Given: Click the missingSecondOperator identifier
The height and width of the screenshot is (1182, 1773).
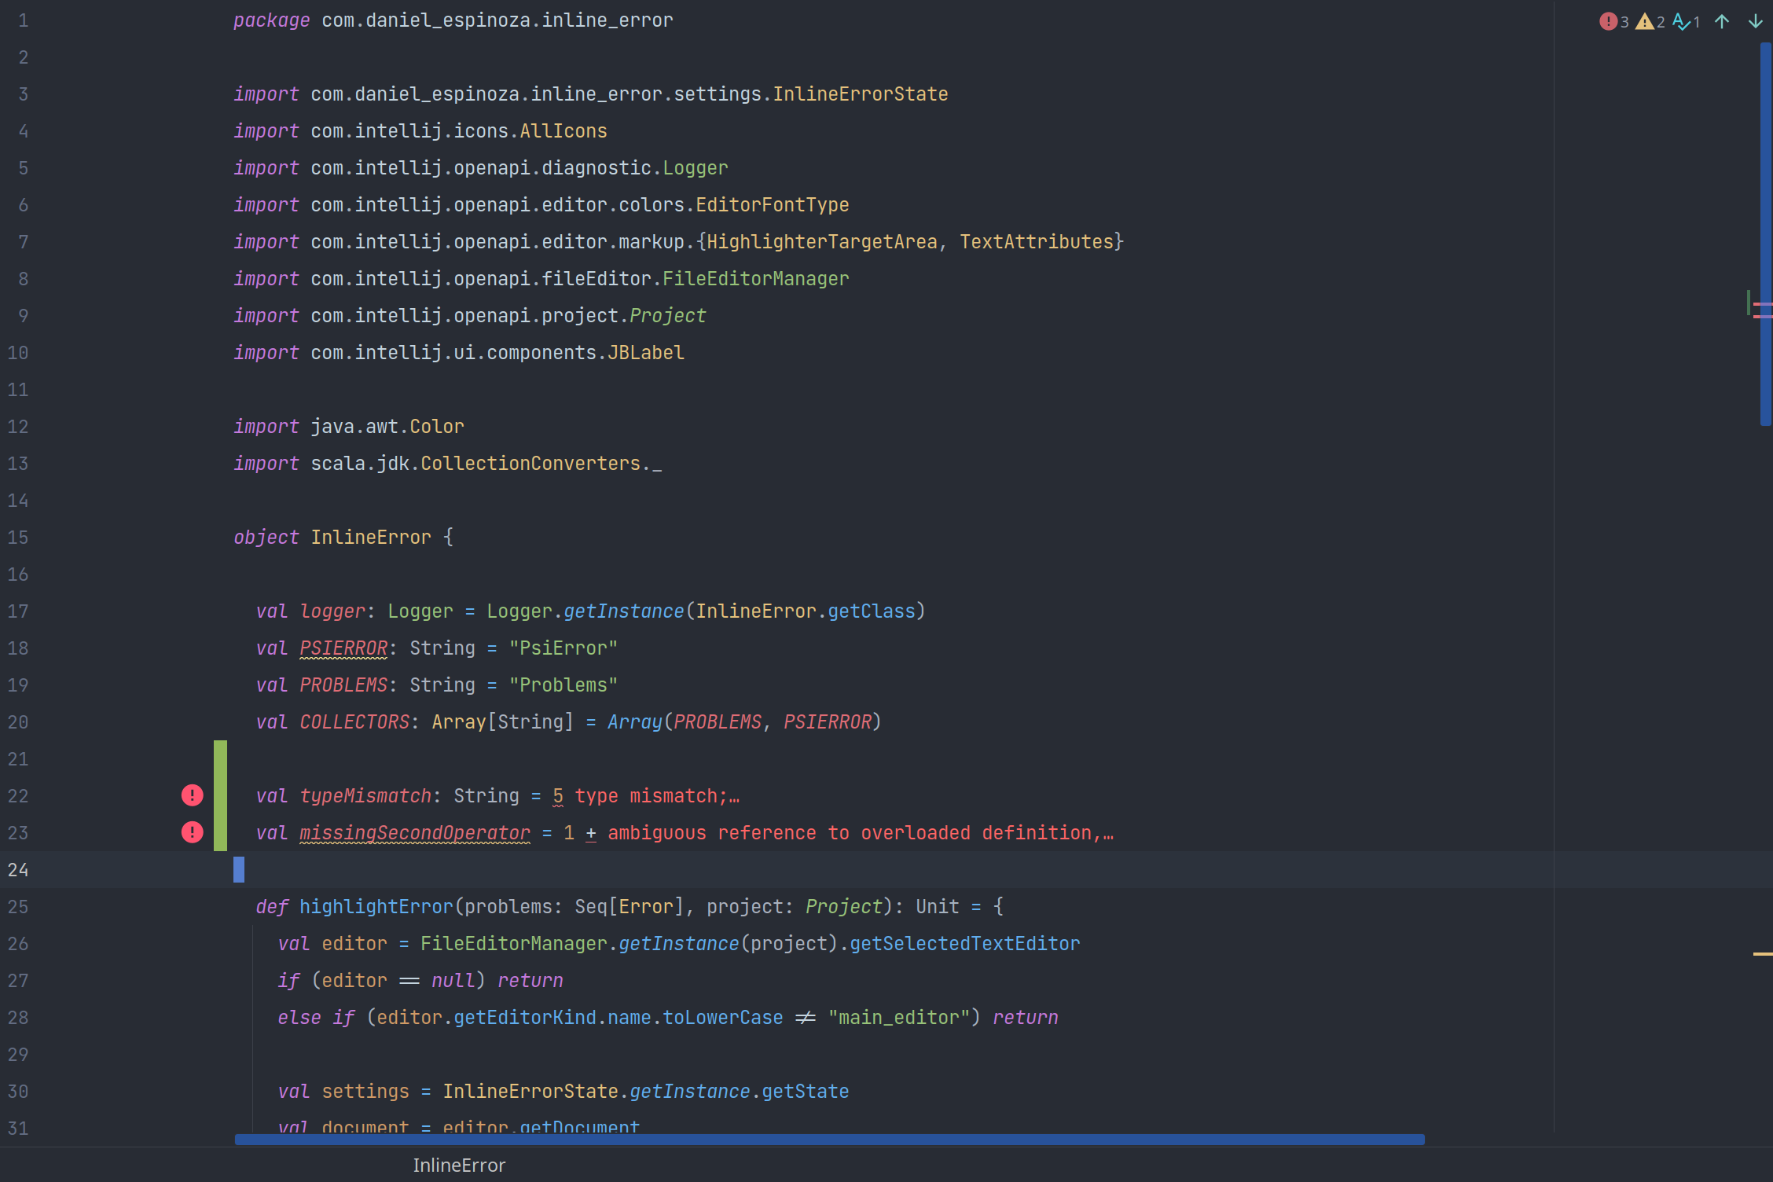Looking at the screenshot, I should 415,833.
